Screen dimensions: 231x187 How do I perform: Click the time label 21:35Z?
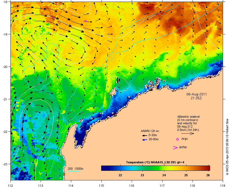pos(196,98)
